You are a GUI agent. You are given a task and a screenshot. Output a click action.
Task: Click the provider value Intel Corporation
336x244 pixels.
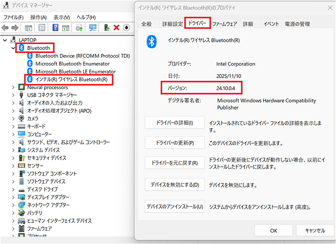(236, 64)
